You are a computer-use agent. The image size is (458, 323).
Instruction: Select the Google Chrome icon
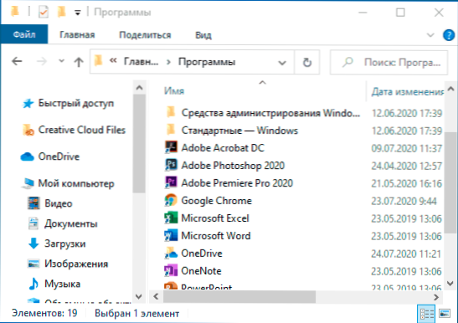(171, 200)
